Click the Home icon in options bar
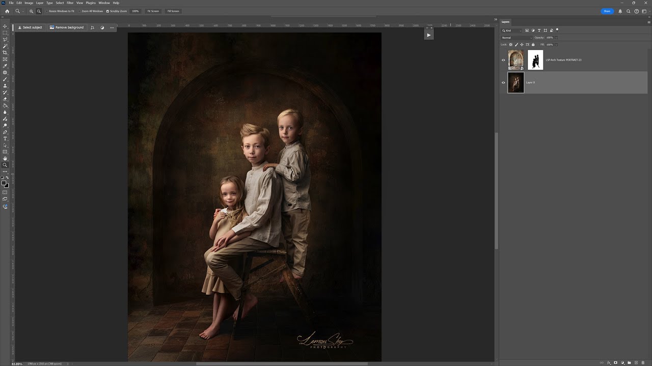Screen dimensions: 652x366 [x=7, y=11]
